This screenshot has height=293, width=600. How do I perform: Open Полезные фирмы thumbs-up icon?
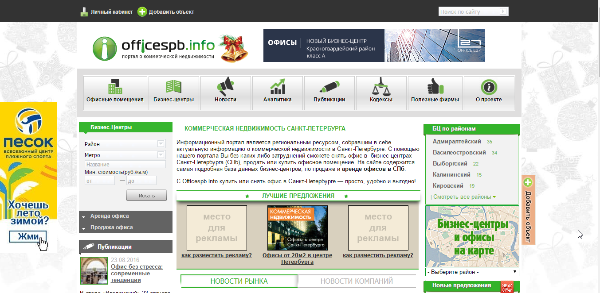[x=435, y=87]
